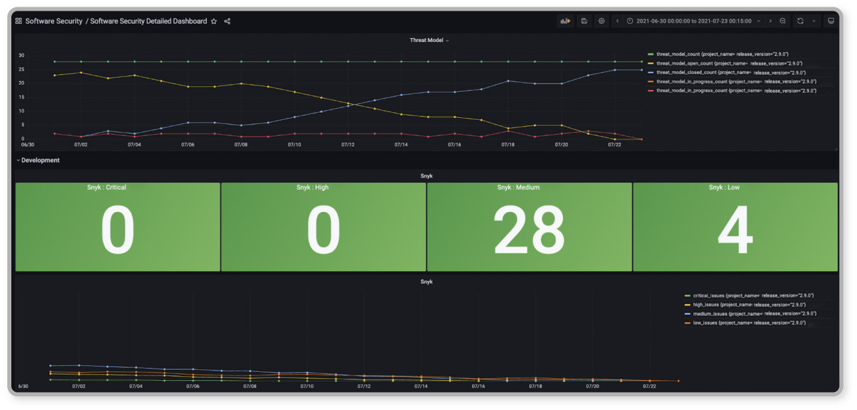The image size is (857, 410).
Task: Open the dashboards grid icon
Action: [x=19, y=21]
